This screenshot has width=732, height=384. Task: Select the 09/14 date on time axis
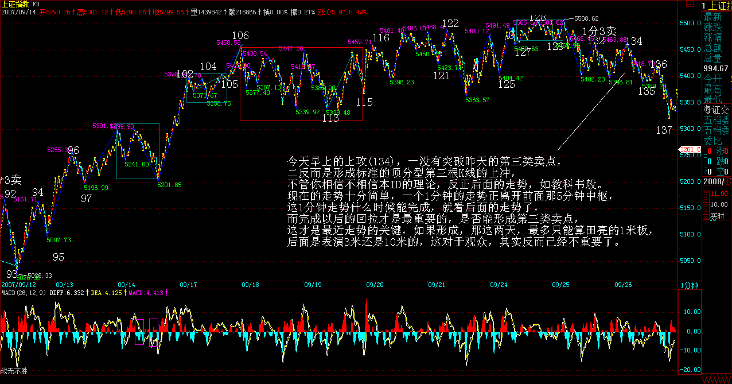(126, 284)
